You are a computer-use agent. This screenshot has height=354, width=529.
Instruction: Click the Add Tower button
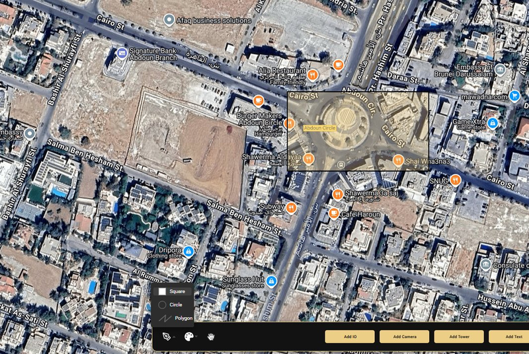point(459,336)
